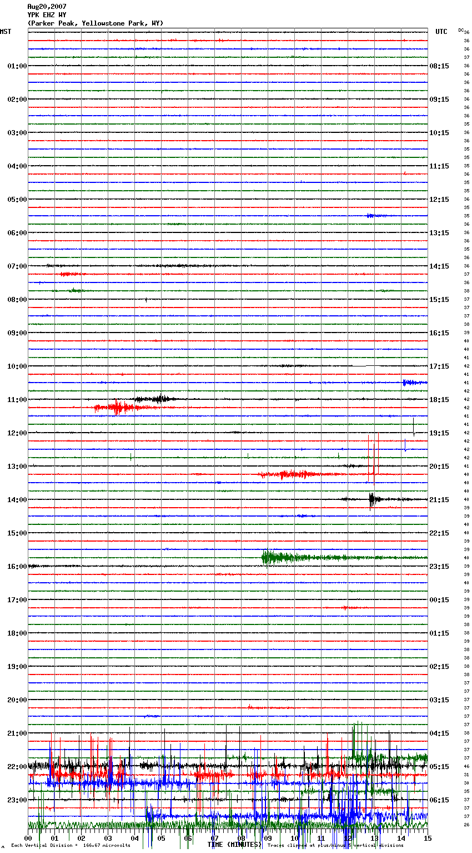Viewport: 472px width, 853px height.
Task: Click the 14:15 UTC time label
Action: [x=439, y=266]
